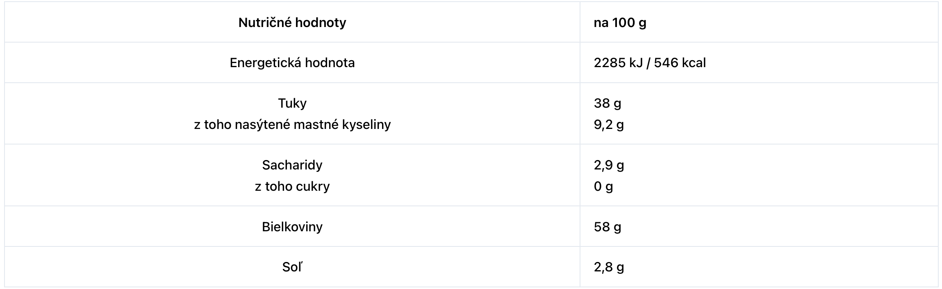Select the "na 100 g" column header
942x289 pixels.
pyautogui.click(x=620, y=23)
